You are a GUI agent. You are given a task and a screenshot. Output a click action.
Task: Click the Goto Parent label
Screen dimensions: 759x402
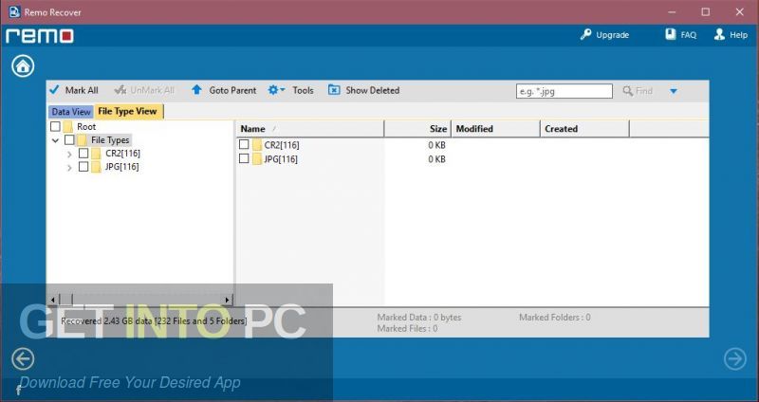(x=232, y=90)
